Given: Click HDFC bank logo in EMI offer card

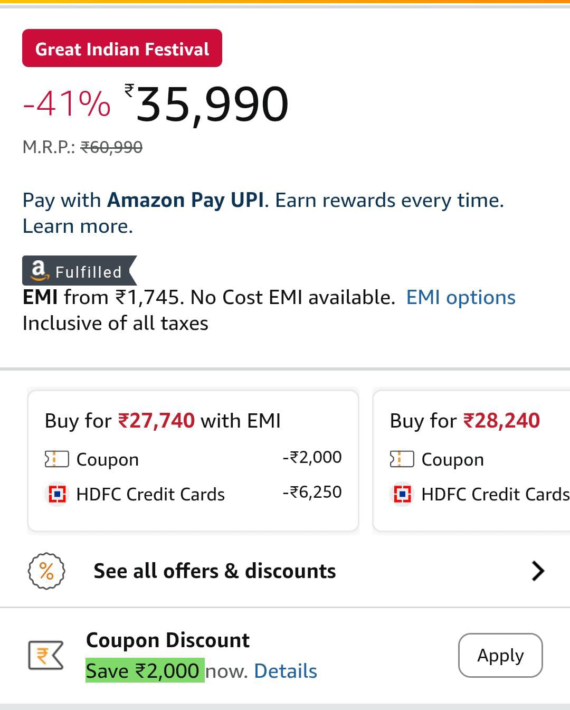Looking at the screenshot, I should [57, 494].
